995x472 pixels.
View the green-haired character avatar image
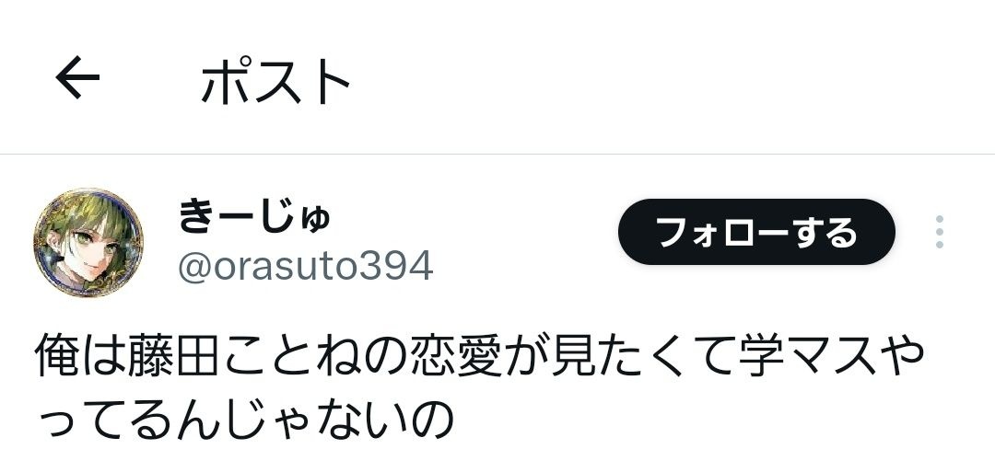88,243
